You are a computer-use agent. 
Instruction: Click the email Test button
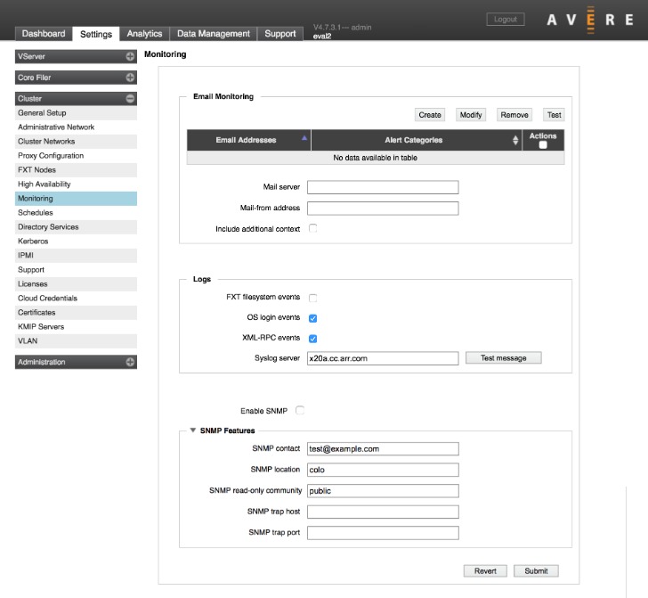coord(554,115)
